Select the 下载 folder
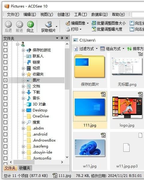 (x=36, y=92)
